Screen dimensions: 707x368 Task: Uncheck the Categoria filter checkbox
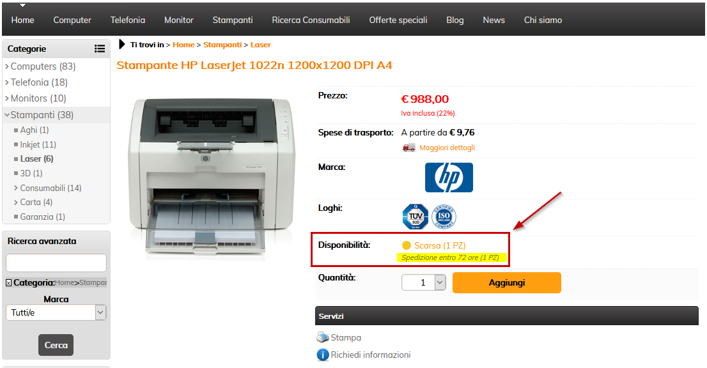(x=8, y=283)
